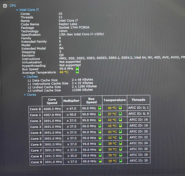Click the x 50.0 multiplier cell
The width and height of the screenshot is (185, 176).
(71, 115)
